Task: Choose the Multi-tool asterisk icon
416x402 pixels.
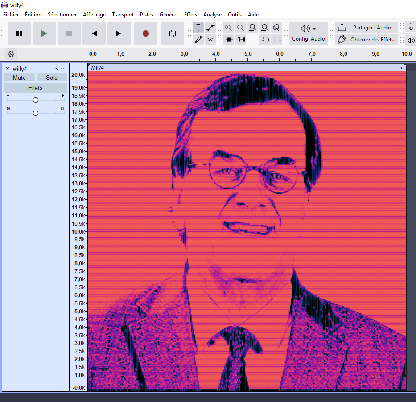Action: point(210,40)
